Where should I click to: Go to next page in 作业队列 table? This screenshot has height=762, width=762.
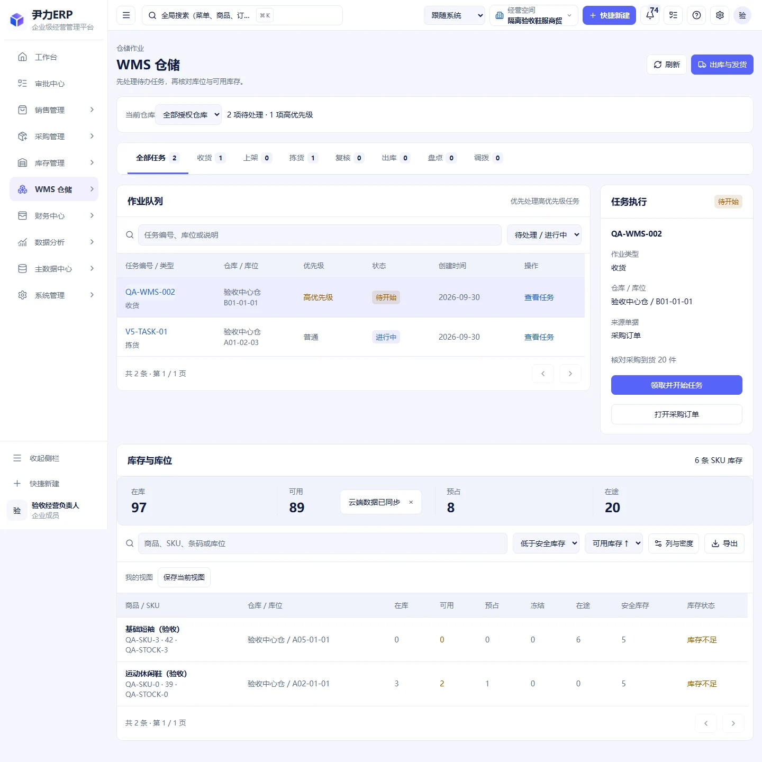click(570, 374)
